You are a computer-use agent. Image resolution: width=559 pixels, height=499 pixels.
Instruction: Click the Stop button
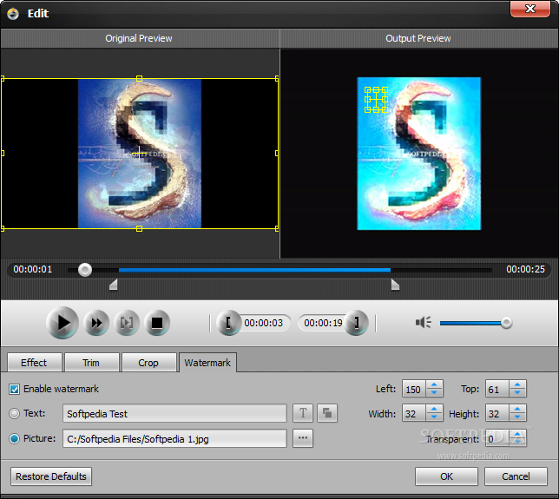[157, 323]
